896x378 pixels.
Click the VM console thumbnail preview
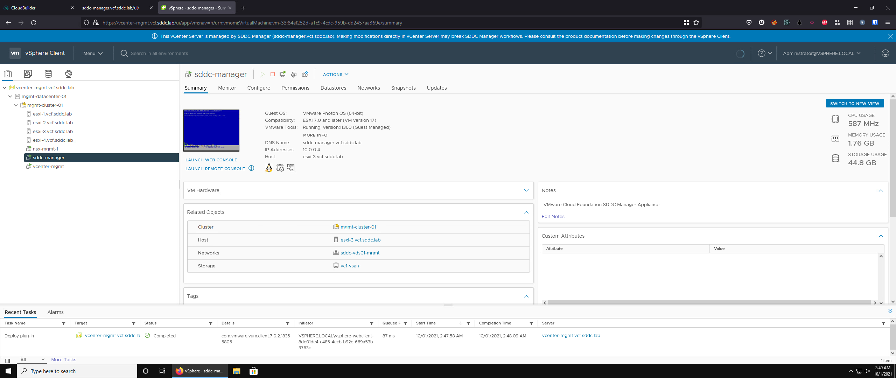point(211,130)
